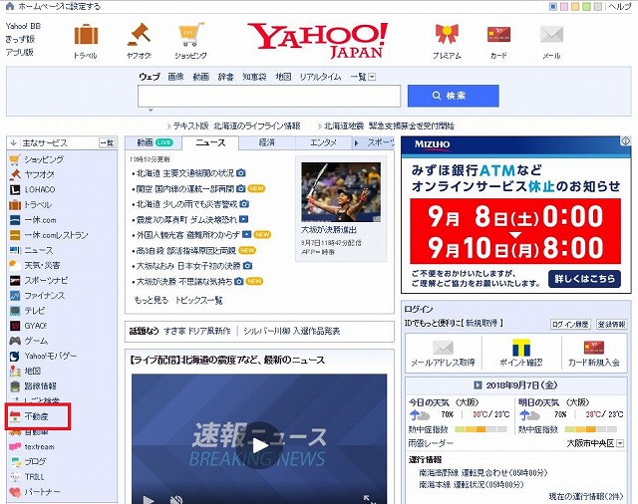The height and width of the screenshot is (504, 638).
Task: Open the 大阪市中央区 location dropdown
Action: coord(620,443)
